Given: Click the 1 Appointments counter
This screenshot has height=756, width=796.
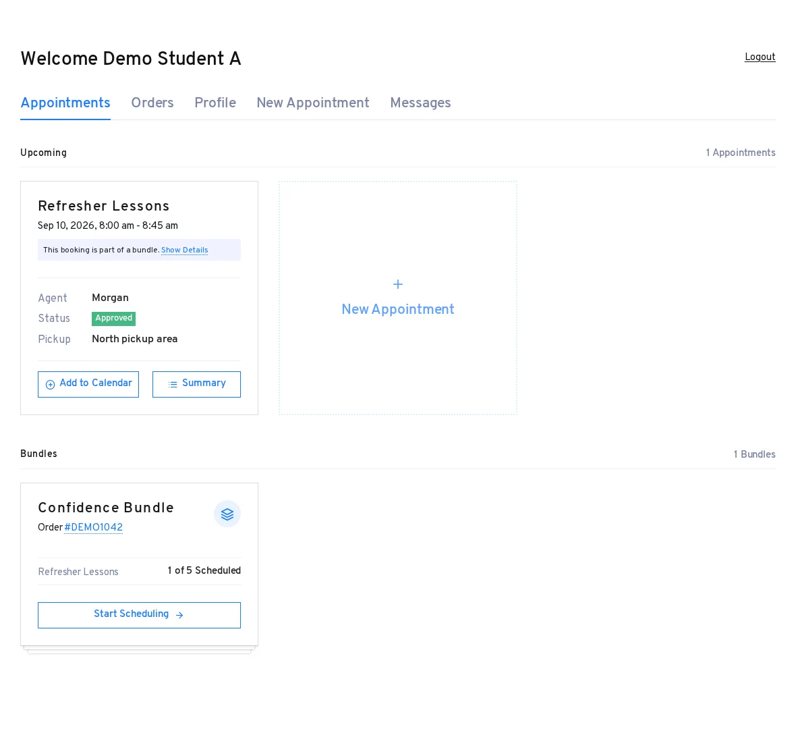Looking at the screenshot, I should click(741, 153).
